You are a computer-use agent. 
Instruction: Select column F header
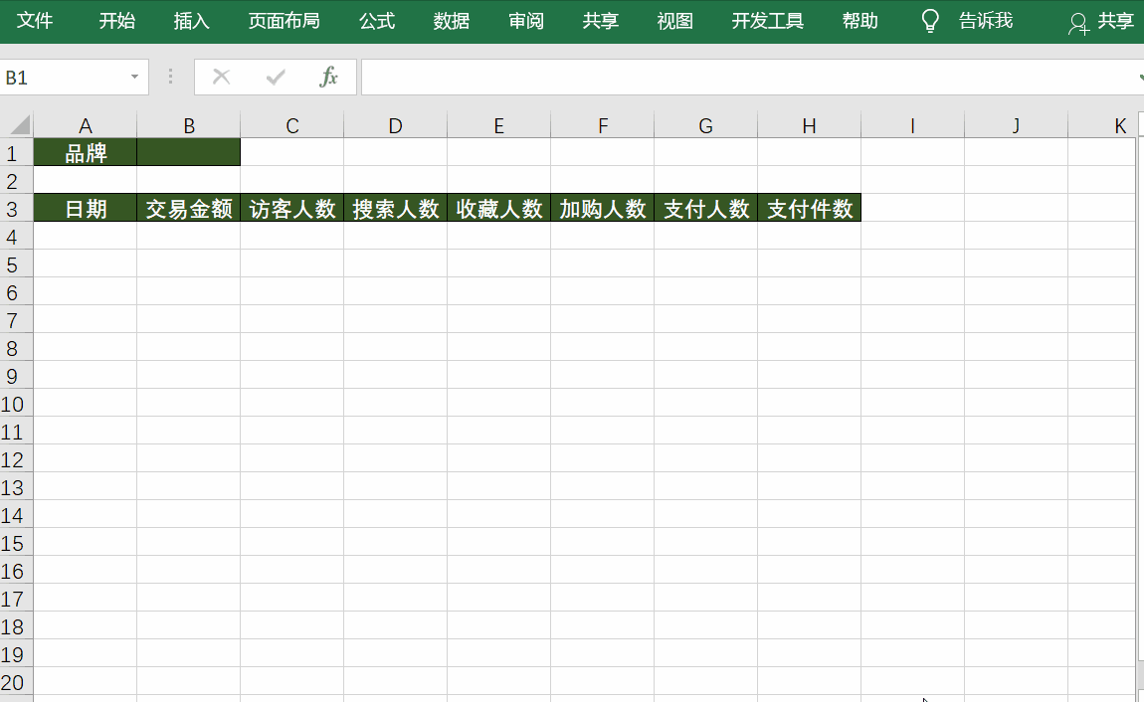tap(603, 125)
